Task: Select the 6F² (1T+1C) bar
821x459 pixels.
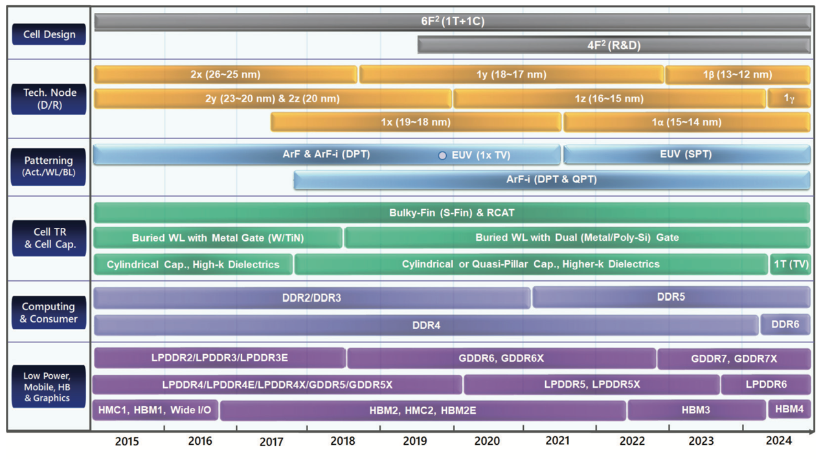Action: [453, 21]
